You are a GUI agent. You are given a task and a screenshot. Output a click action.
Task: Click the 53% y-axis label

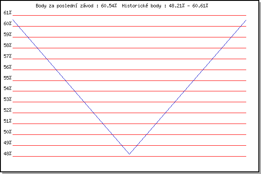point(7,100)
